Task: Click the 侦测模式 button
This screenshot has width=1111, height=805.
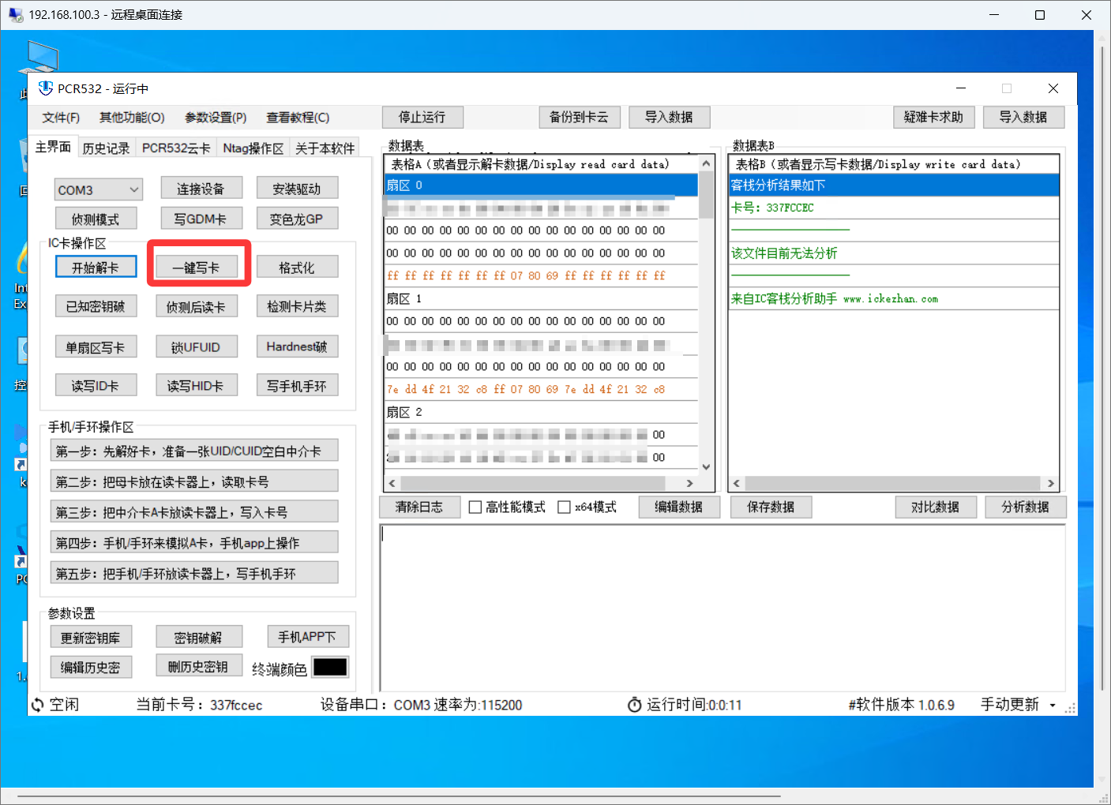Action: coord(96,219)
